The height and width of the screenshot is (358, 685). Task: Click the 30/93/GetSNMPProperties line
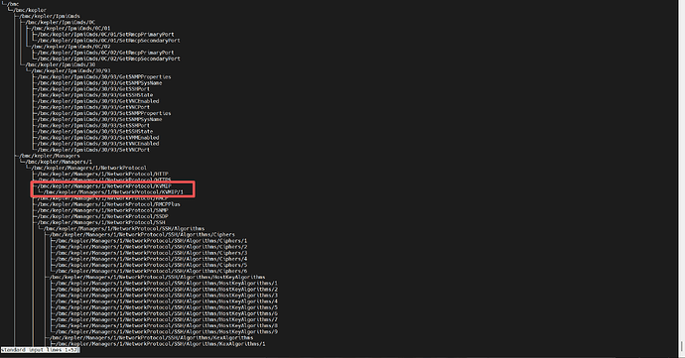pyautogui.click(x=104, y=76)
